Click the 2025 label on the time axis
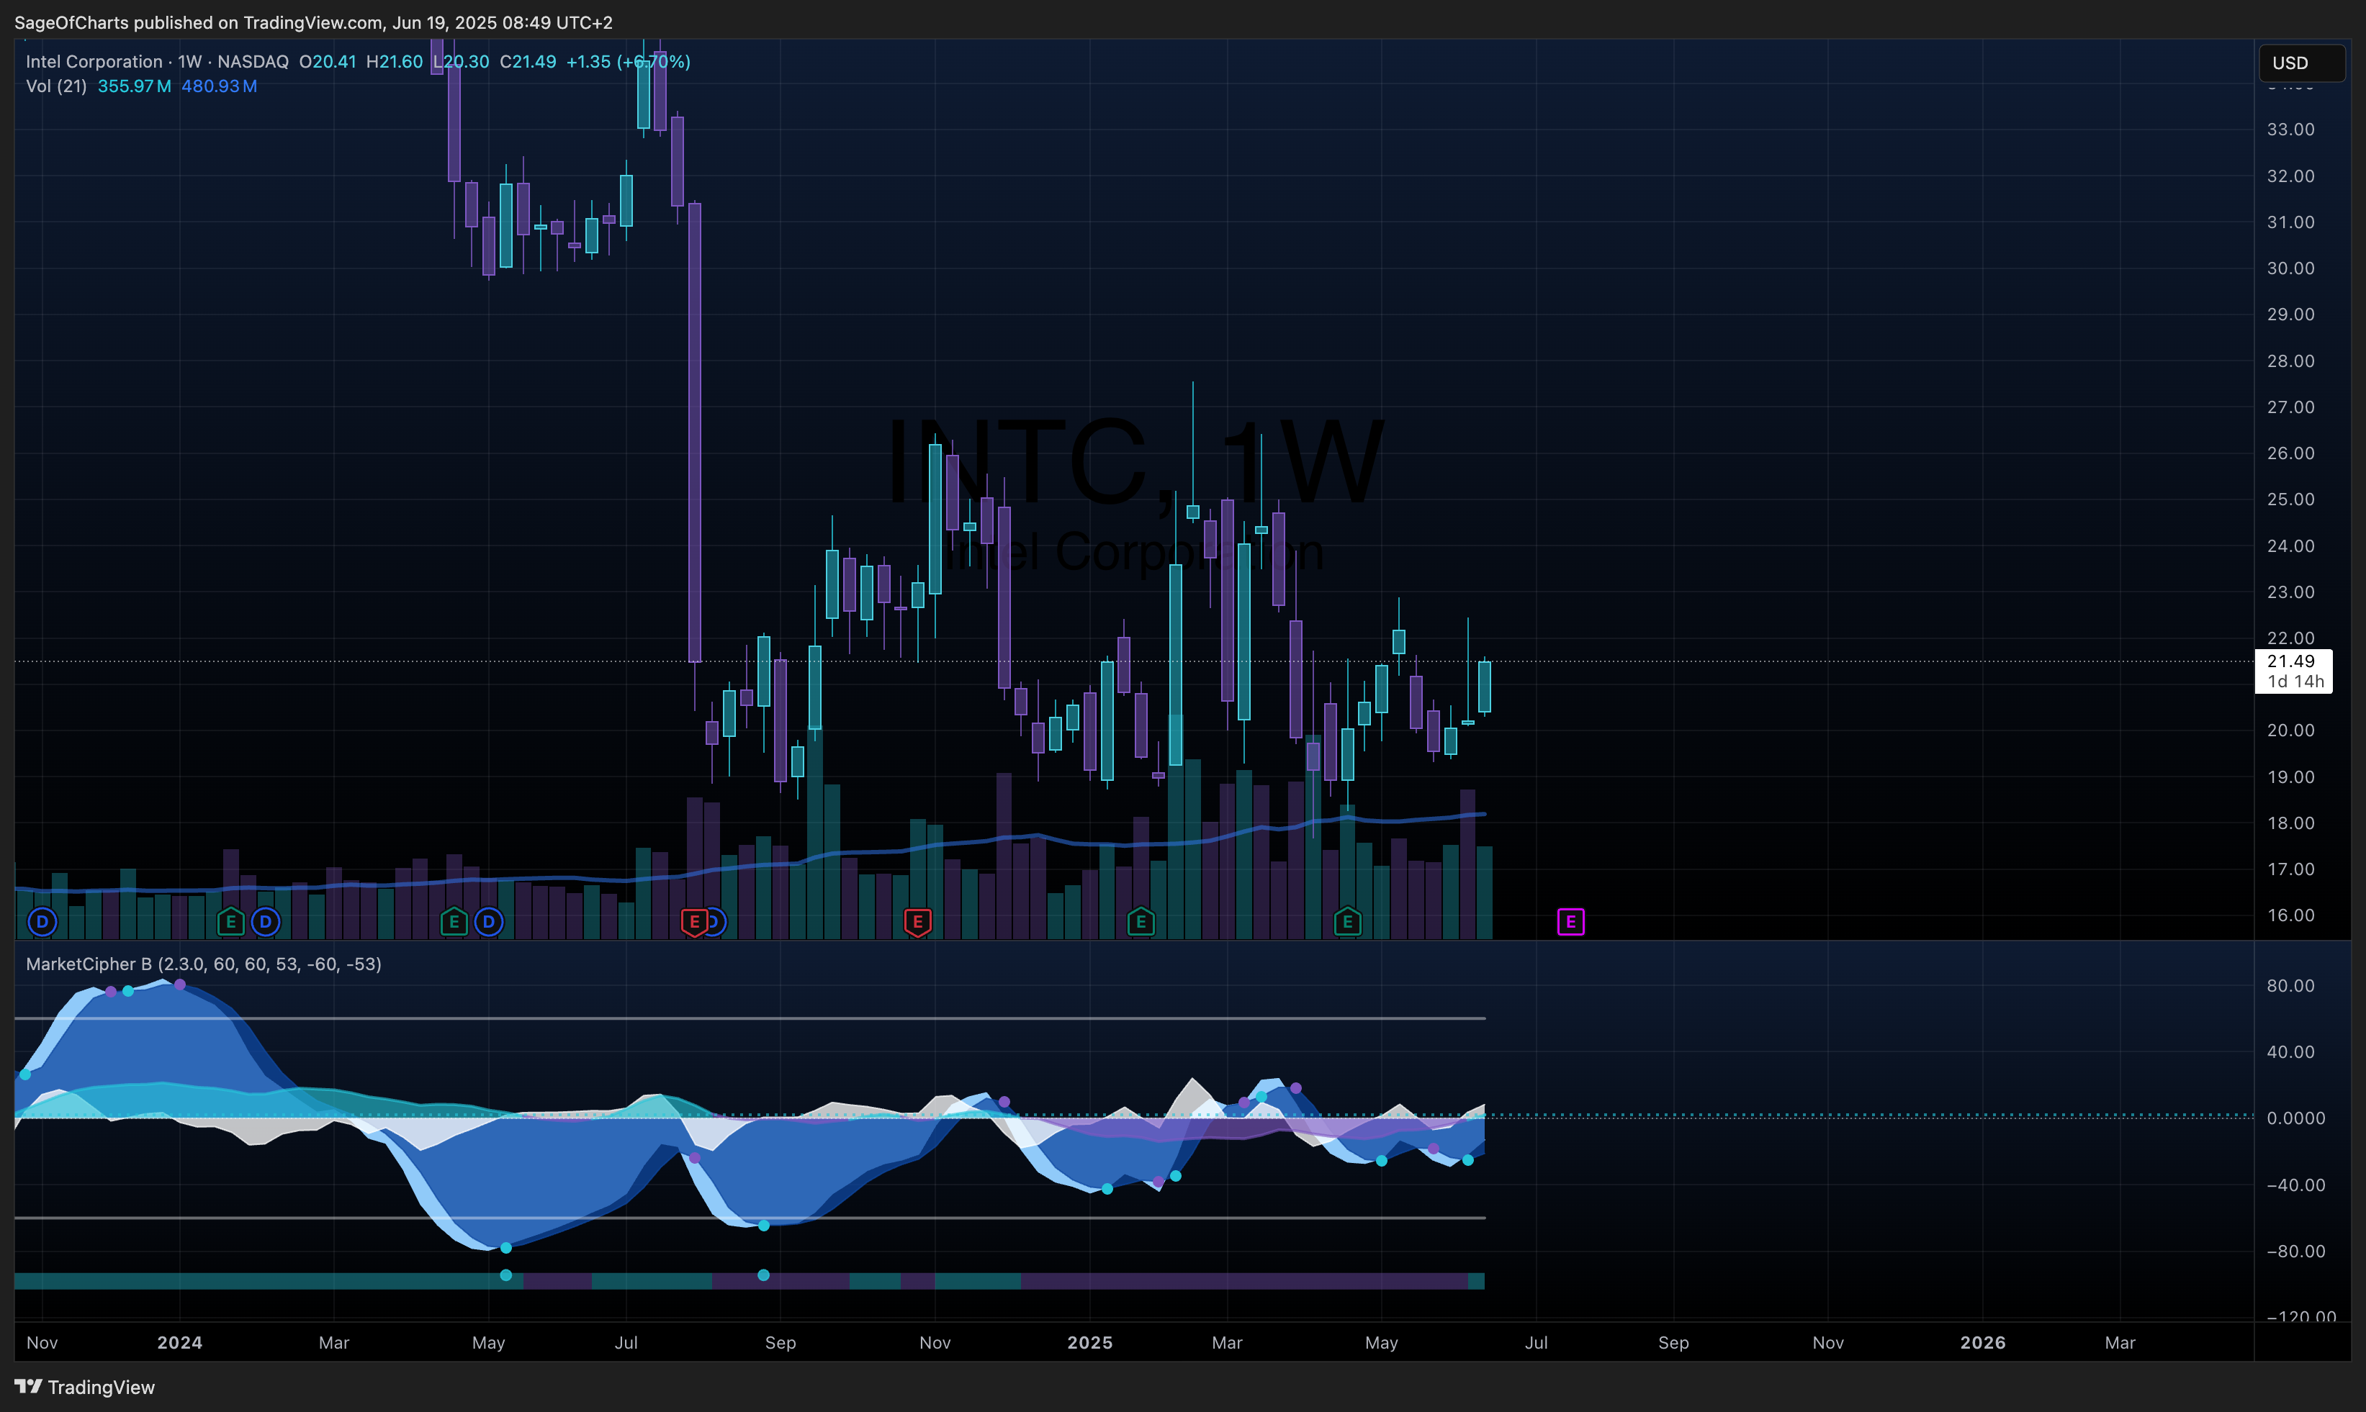Screen dimensions: 2366x1412 (1089, 1342)
